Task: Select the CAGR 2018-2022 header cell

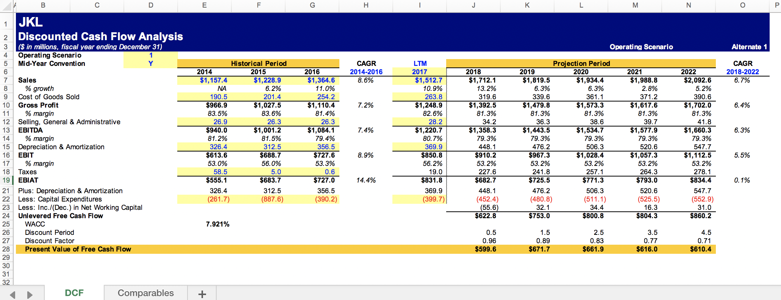Action: (x=742, y=72)
